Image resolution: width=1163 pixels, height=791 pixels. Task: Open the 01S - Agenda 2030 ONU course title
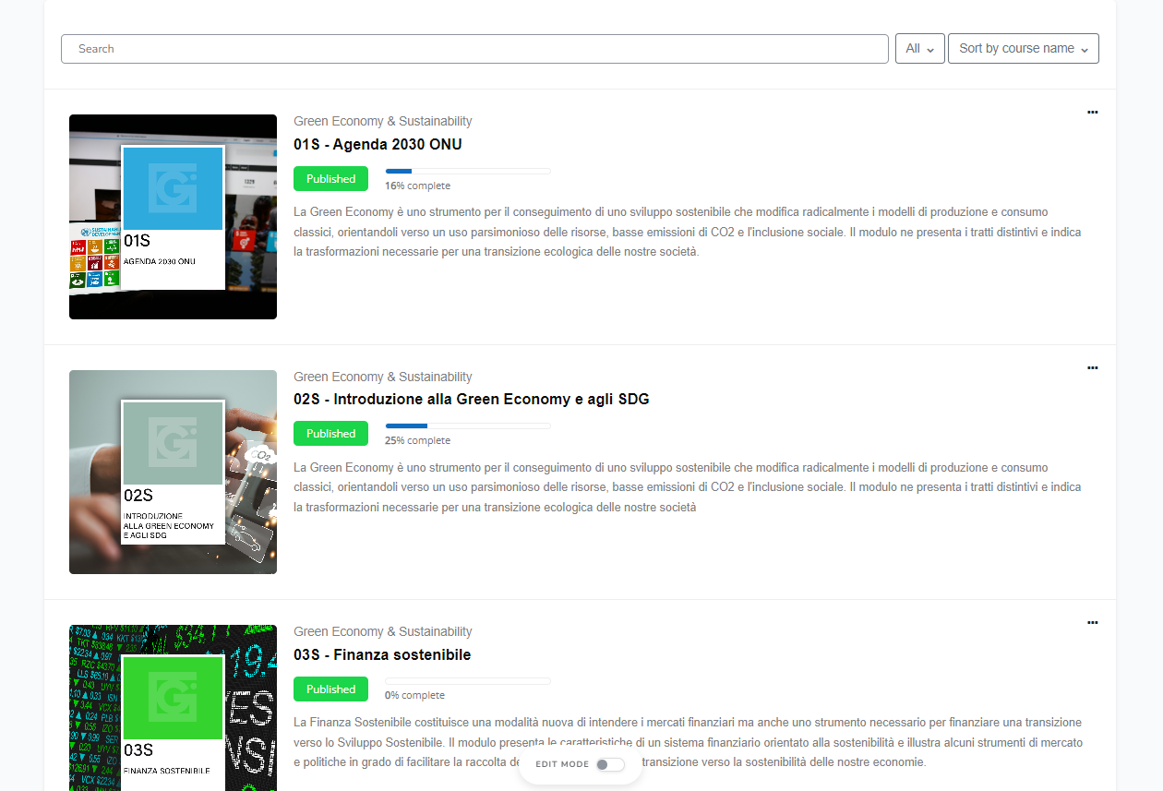click(x=378, y=145)
